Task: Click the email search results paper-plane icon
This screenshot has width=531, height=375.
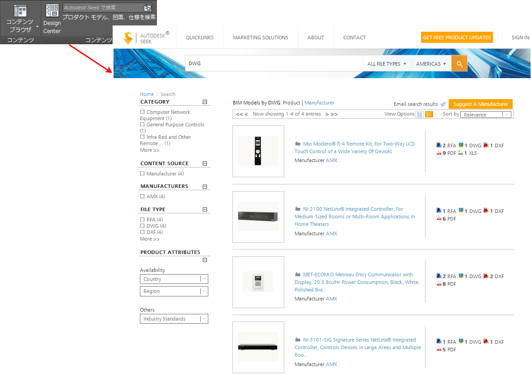Action: (443, 104)
